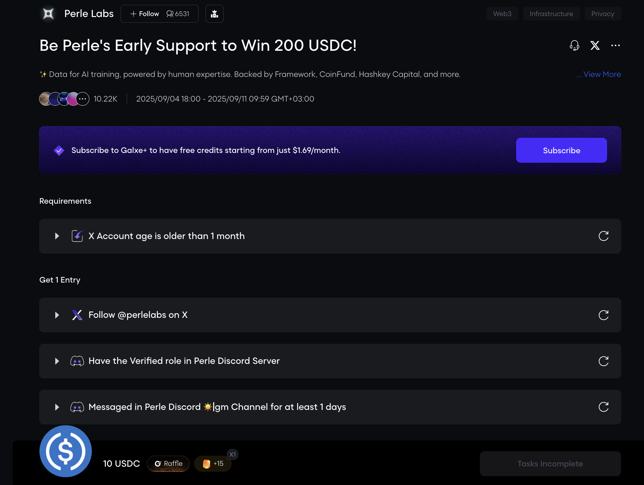This screenshot has width=644, height=485.
Task: Select the Infrastructure tag
Action: (551, 14)
